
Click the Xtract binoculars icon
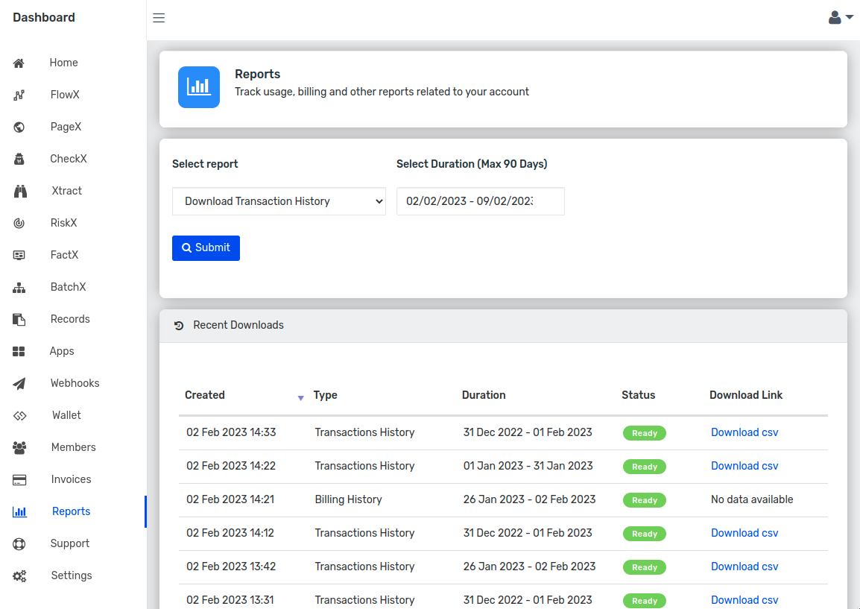click(19, 192)
